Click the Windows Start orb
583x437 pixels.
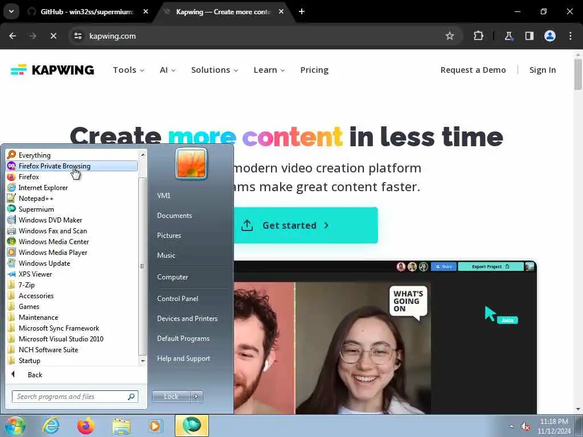click(15, 426)
